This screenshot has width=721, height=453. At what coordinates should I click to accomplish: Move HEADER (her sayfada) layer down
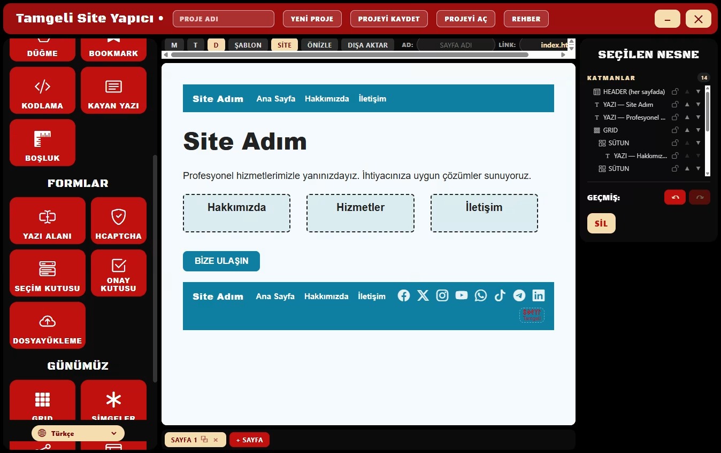698,91
